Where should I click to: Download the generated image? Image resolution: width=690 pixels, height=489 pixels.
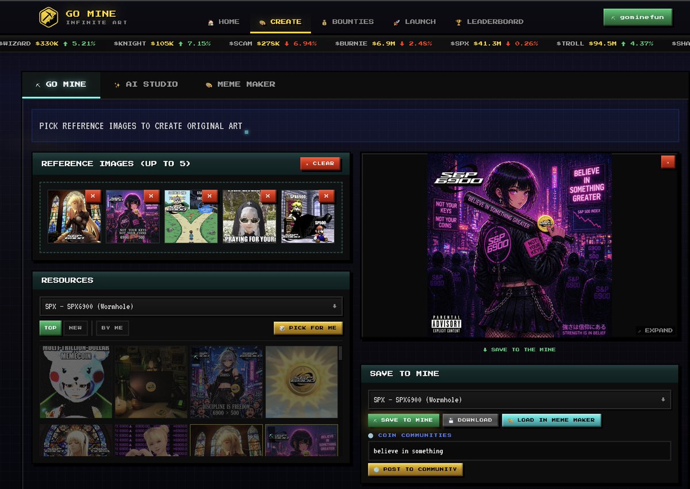[470, 420]
